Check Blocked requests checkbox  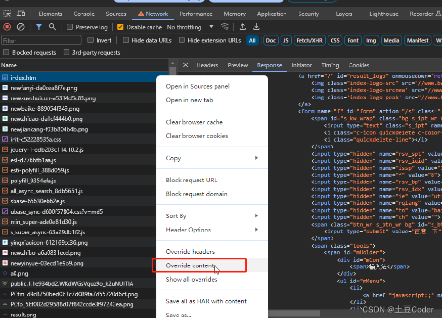pos(6,52)
